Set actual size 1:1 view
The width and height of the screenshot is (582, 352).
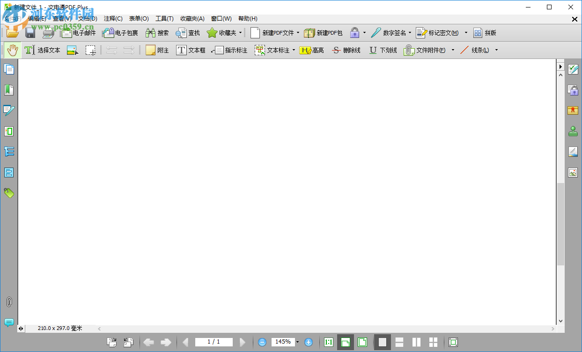point(329,342)
